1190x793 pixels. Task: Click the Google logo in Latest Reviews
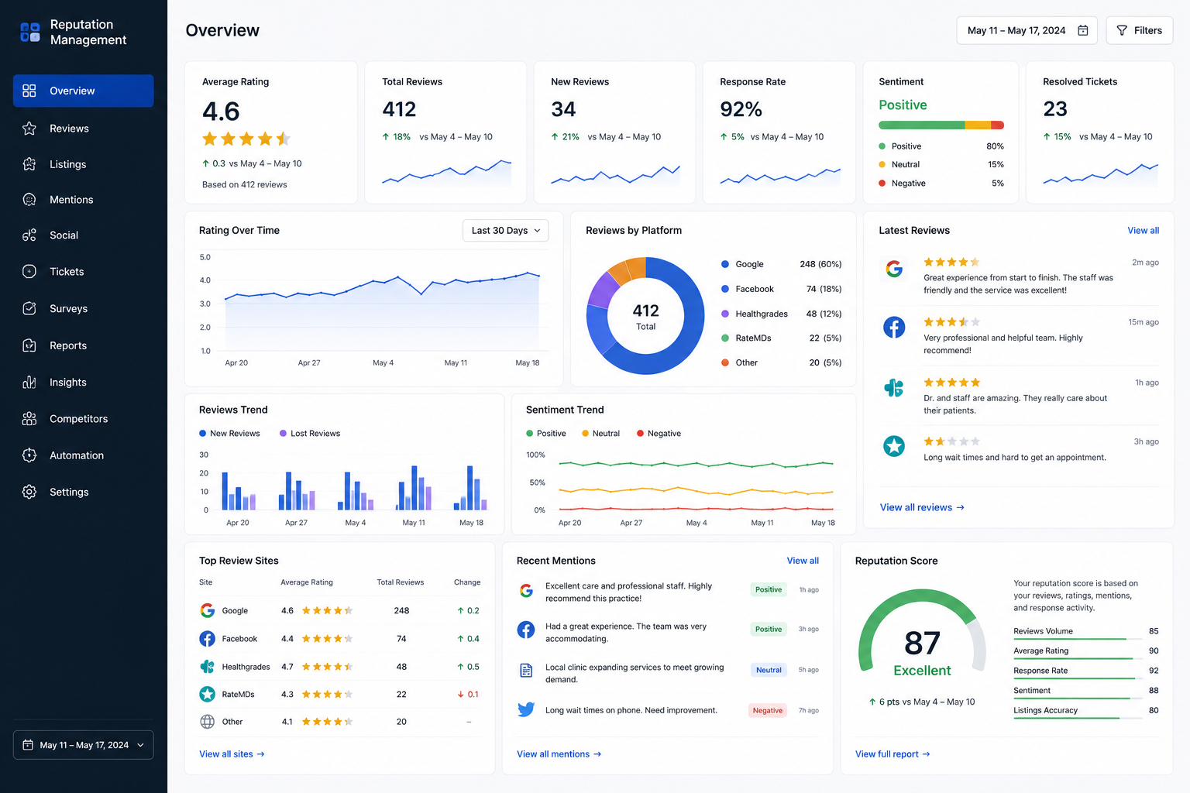(894, 269)
